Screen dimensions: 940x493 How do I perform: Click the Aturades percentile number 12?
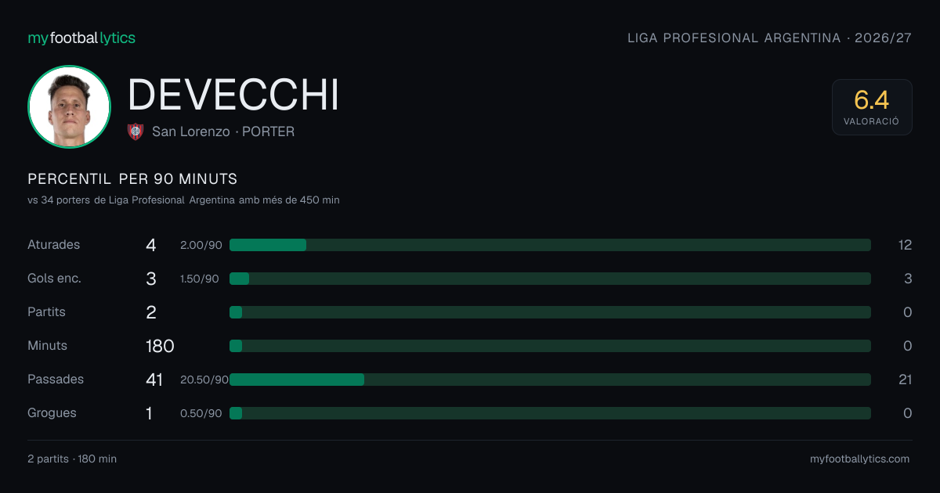tap(905, 245)
